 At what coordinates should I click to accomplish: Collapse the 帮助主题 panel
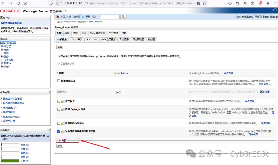[49, 92]
